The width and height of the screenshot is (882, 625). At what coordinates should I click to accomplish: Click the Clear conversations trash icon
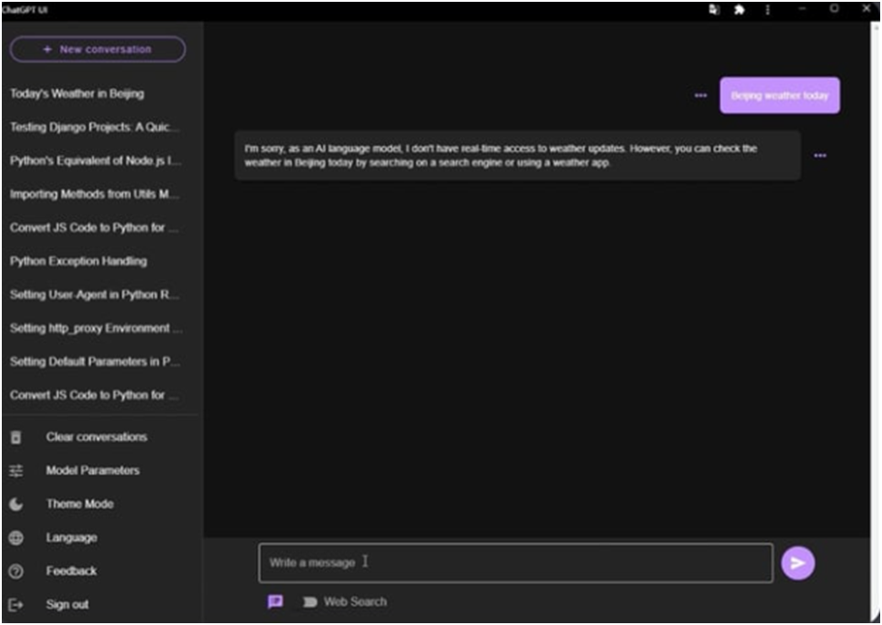(x=15, y=437)
